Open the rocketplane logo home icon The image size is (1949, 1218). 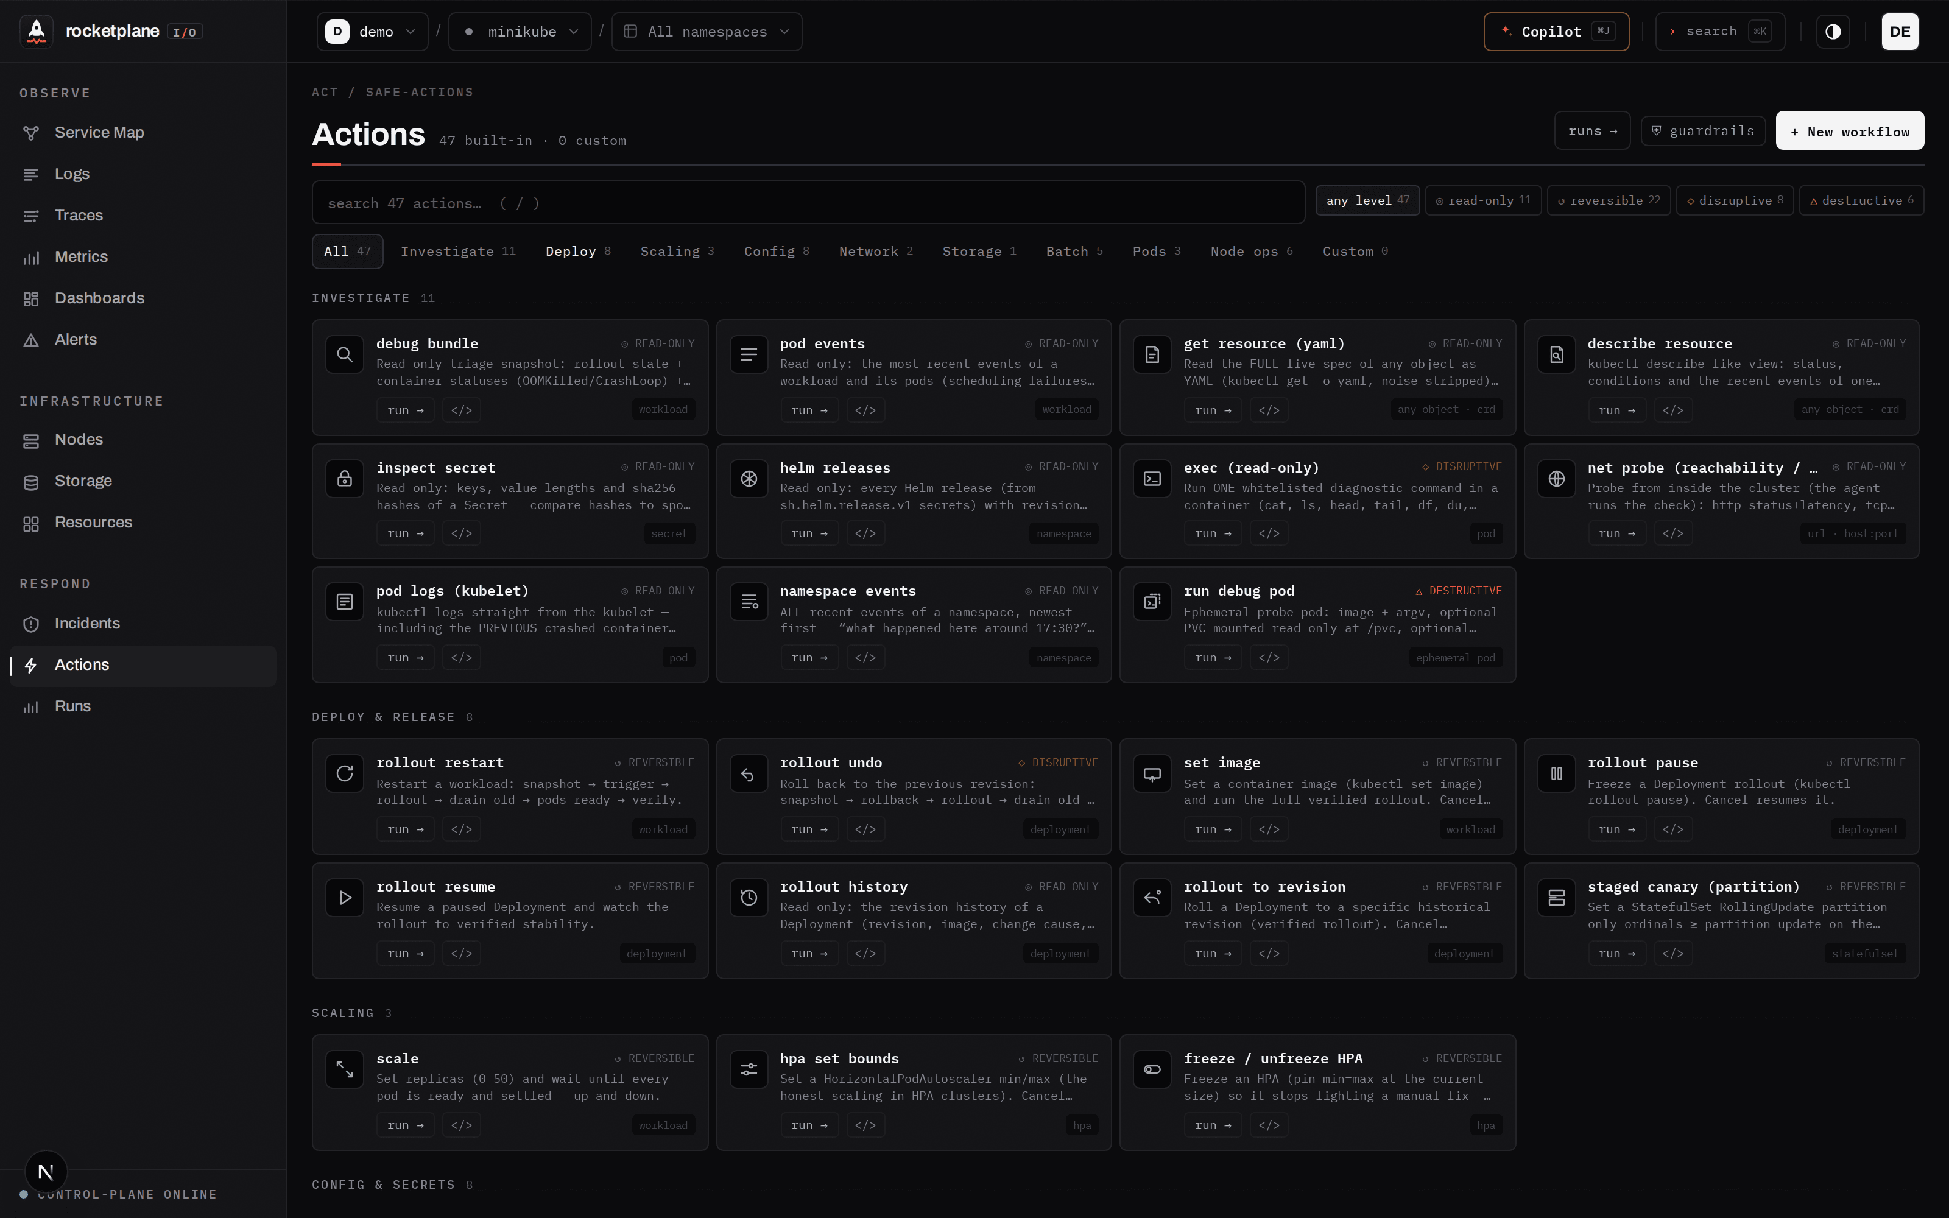pos(37,32)
